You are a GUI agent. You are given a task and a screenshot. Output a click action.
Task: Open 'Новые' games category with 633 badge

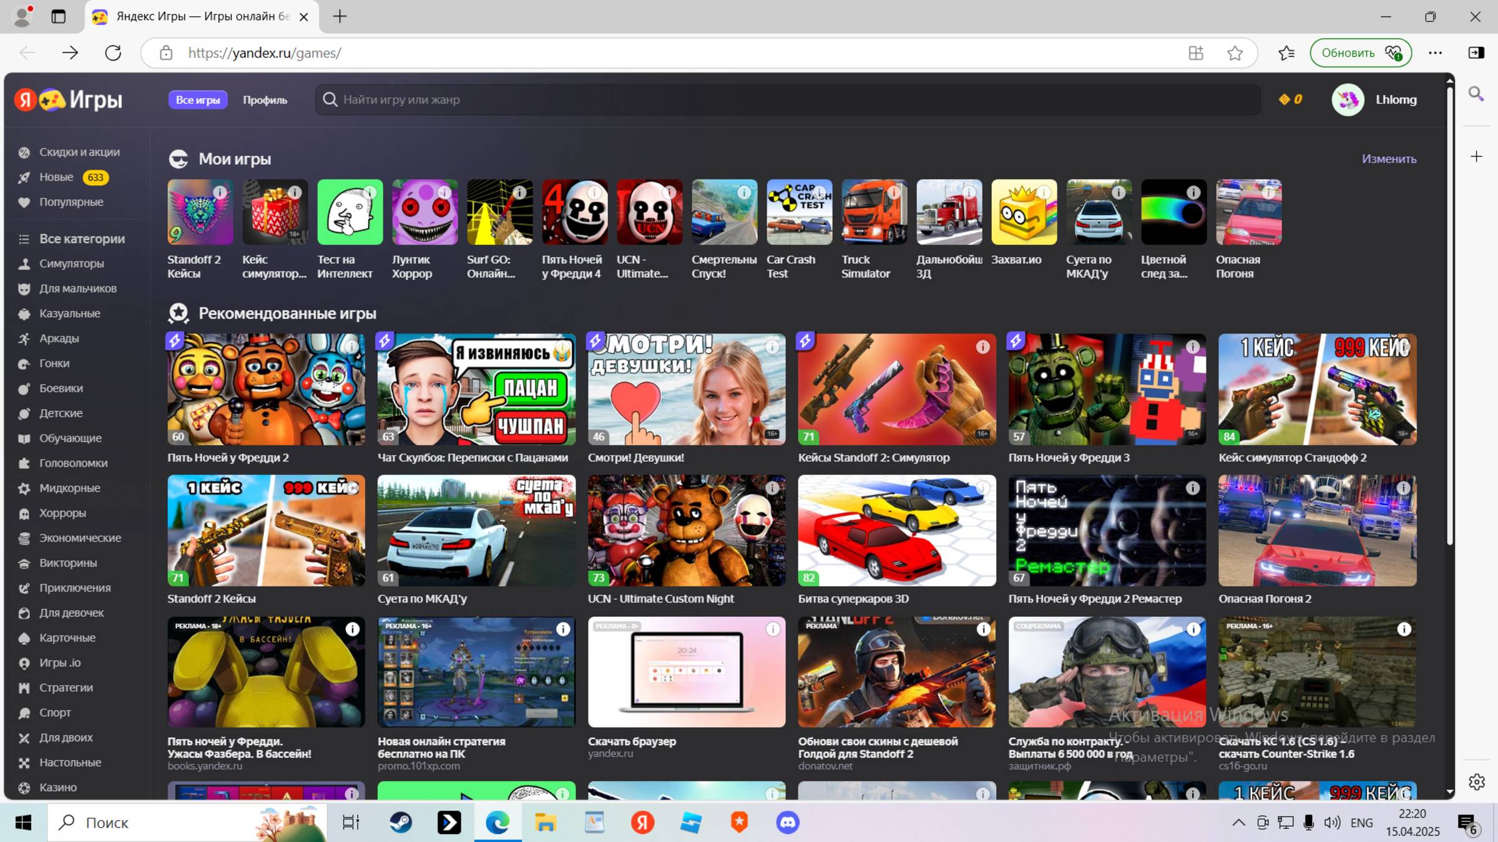point(63,177)
